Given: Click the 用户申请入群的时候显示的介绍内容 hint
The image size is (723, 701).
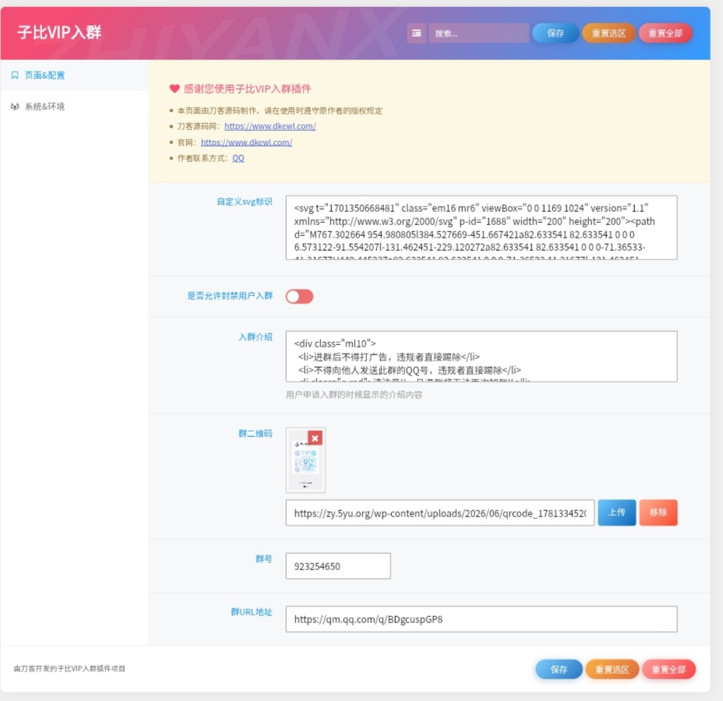Looking at the screenshot, I should [354, 395].
